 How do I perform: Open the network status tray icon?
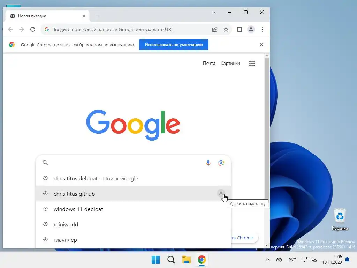tap(305, 260)
